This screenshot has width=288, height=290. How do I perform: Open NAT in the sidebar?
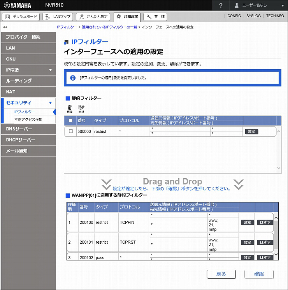pyautogui.click(x=28, y=92)
